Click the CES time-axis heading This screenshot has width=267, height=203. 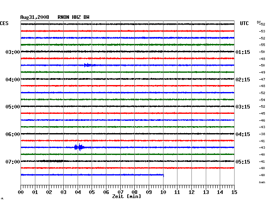click(4, 23)
